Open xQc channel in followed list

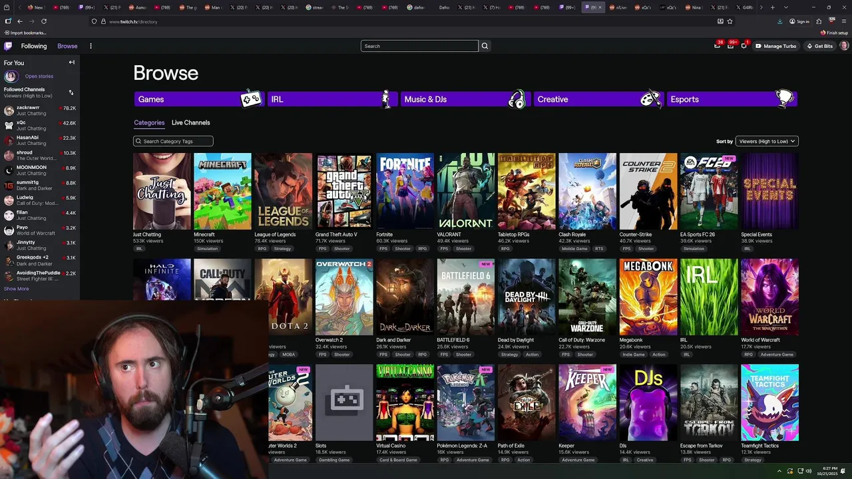click(x=40, y=125)
